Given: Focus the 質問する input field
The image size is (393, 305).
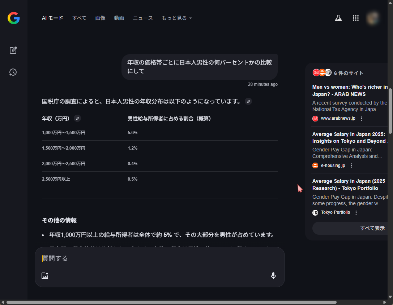Looking at the screenshot, I should point(159,258).
